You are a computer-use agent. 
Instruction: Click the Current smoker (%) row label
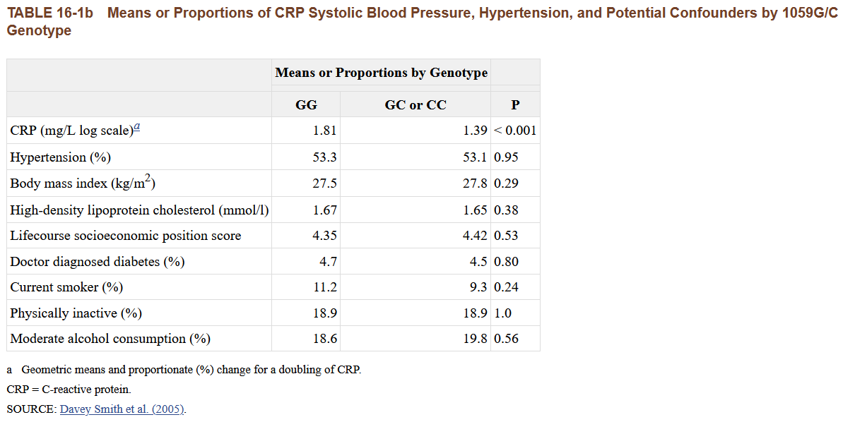tap(66, 287)
